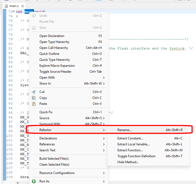Choose Open Declaration menu item

coord(52,36)
